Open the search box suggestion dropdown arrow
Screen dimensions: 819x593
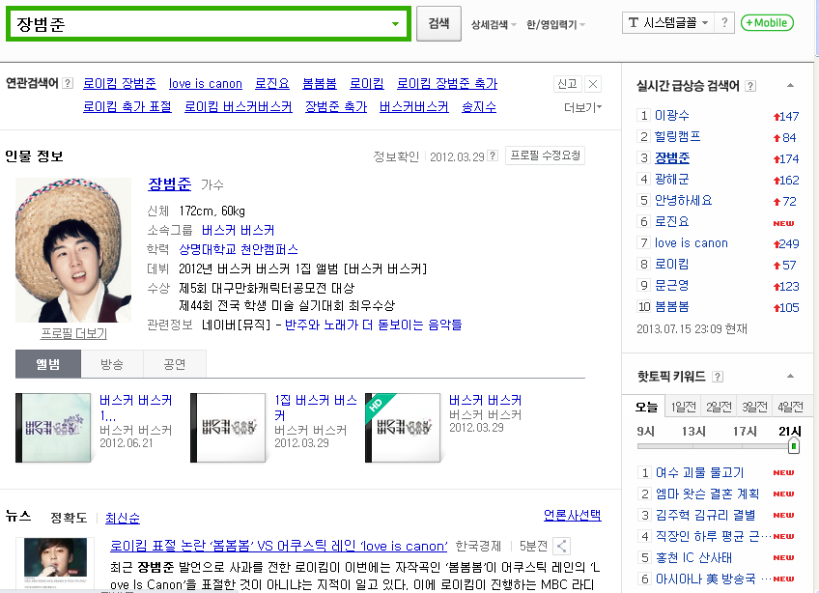[395, 24]
